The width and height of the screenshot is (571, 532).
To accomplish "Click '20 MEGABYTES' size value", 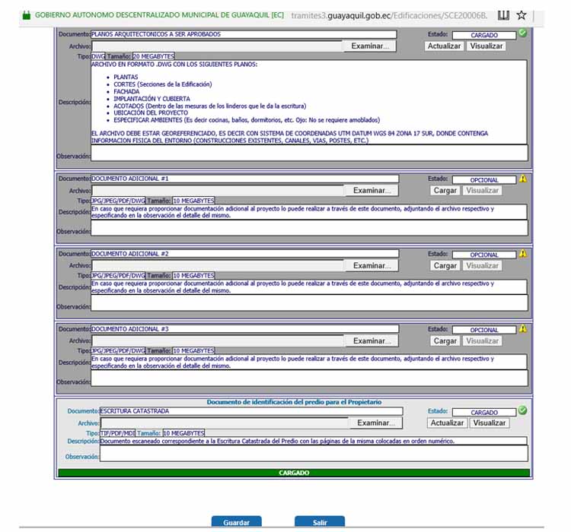I will [x=153, y=56].
